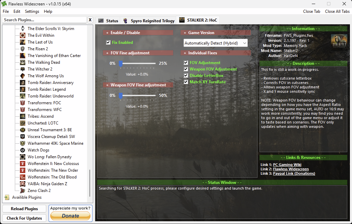Open the PC Gaming Wiki link
The width and height of the screenshot is (352, 224).
click(x=287, y=165)
